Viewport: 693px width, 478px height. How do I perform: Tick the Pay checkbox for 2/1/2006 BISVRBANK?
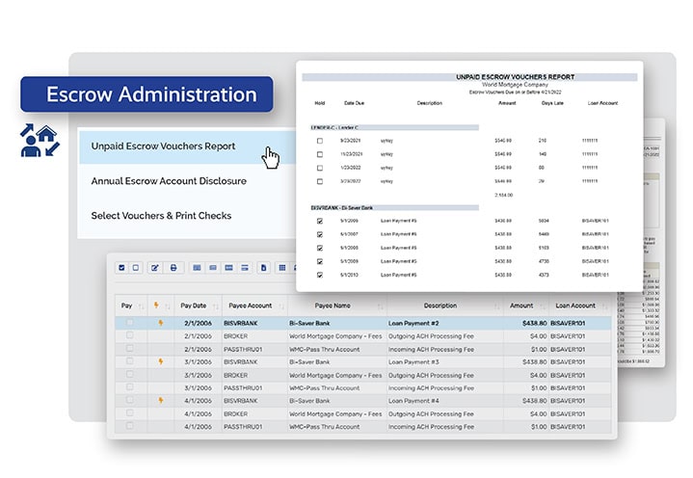click(129, 323)
